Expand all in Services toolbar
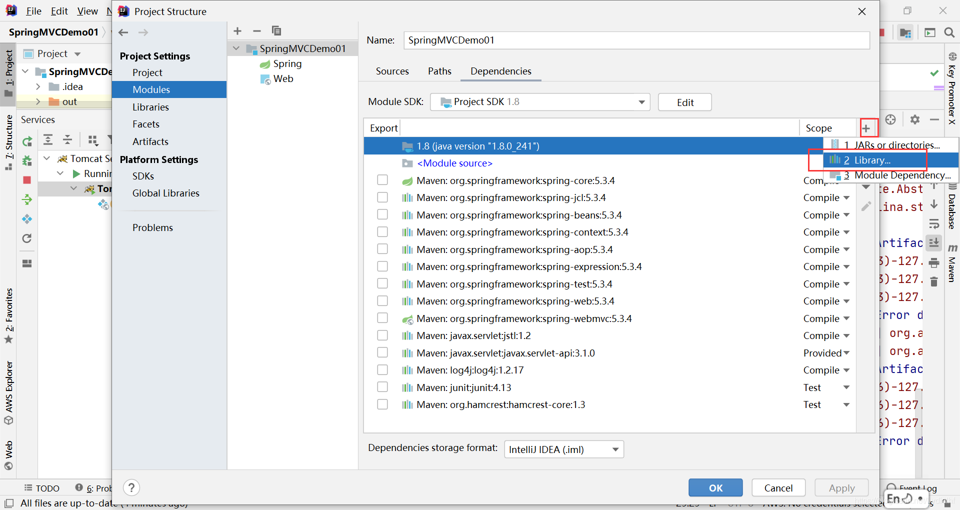This screenshot has height=510, width=960. (x=48, y=139)
